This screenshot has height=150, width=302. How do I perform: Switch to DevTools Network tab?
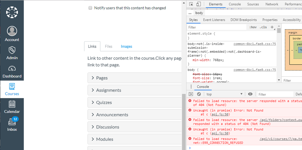(x=272, y=4)
